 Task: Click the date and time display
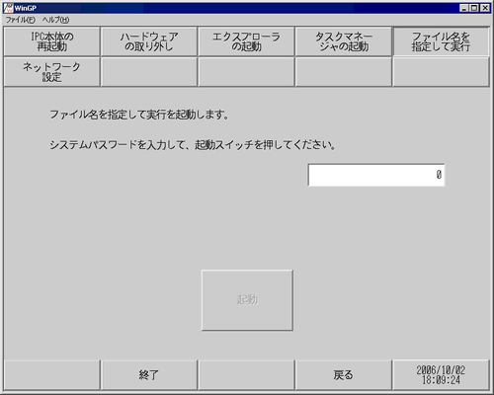[x=441, y=375]
